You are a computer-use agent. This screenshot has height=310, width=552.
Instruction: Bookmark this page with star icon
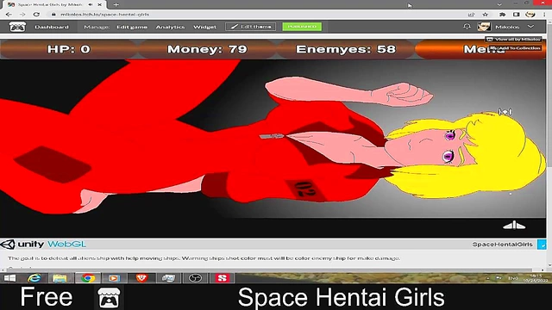(486, 15)
